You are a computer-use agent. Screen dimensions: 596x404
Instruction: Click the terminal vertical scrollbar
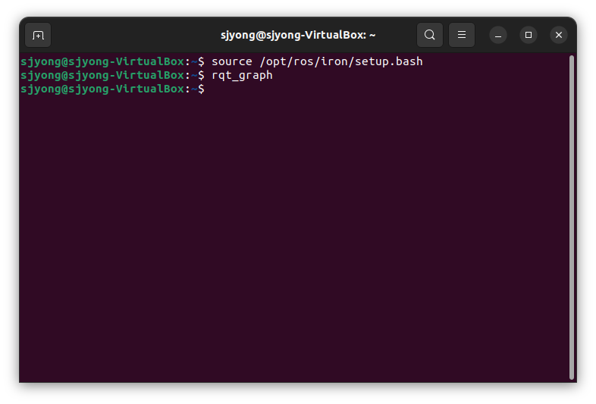(571, 218)
